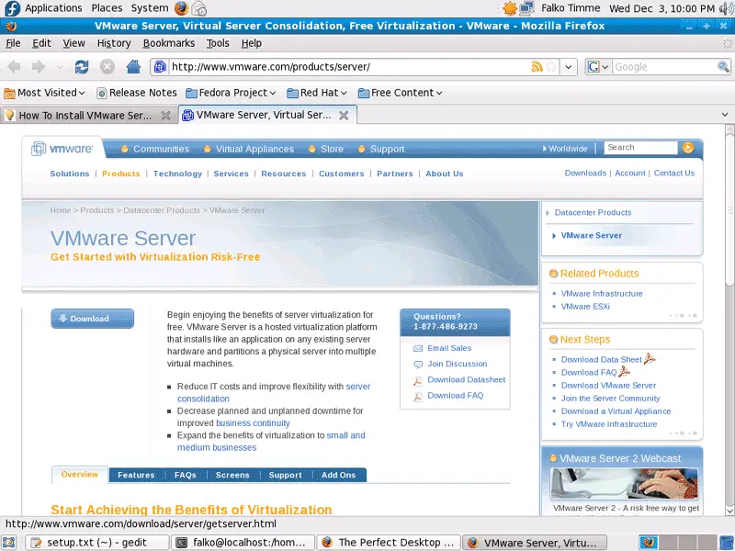
Task: Open the Release Notes bookmark
Action: click(137, 93)
